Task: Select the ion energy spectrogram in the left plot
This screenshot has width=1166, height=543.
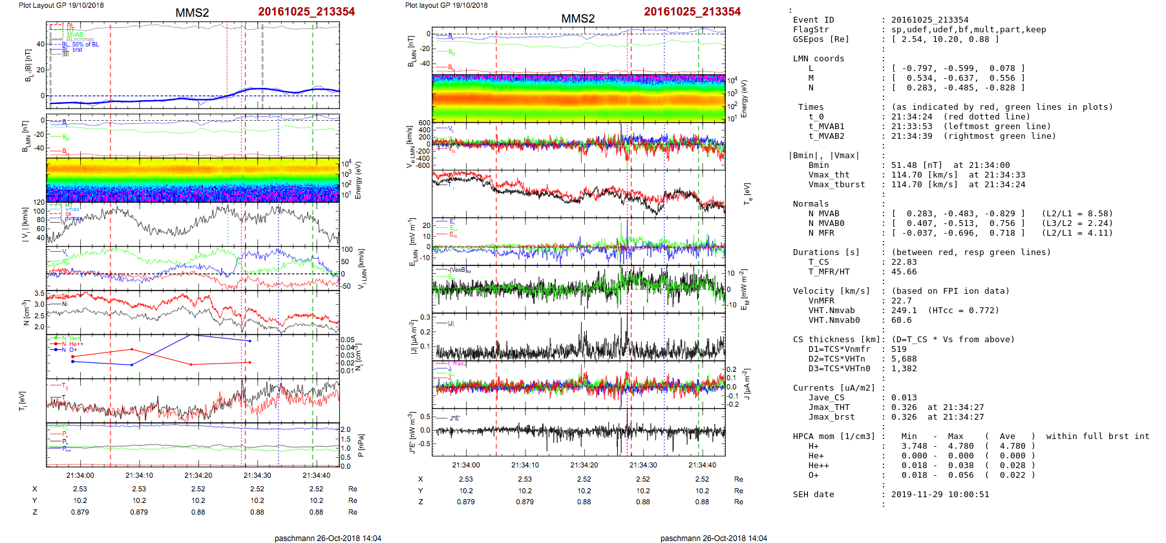Action: coord(193,180)
